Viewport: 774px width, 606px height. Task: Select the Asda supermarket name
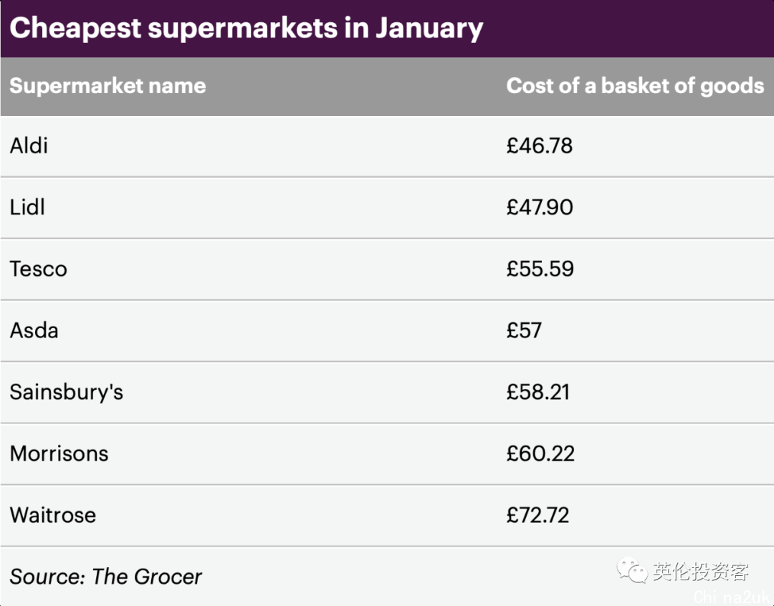coord(34,330)
